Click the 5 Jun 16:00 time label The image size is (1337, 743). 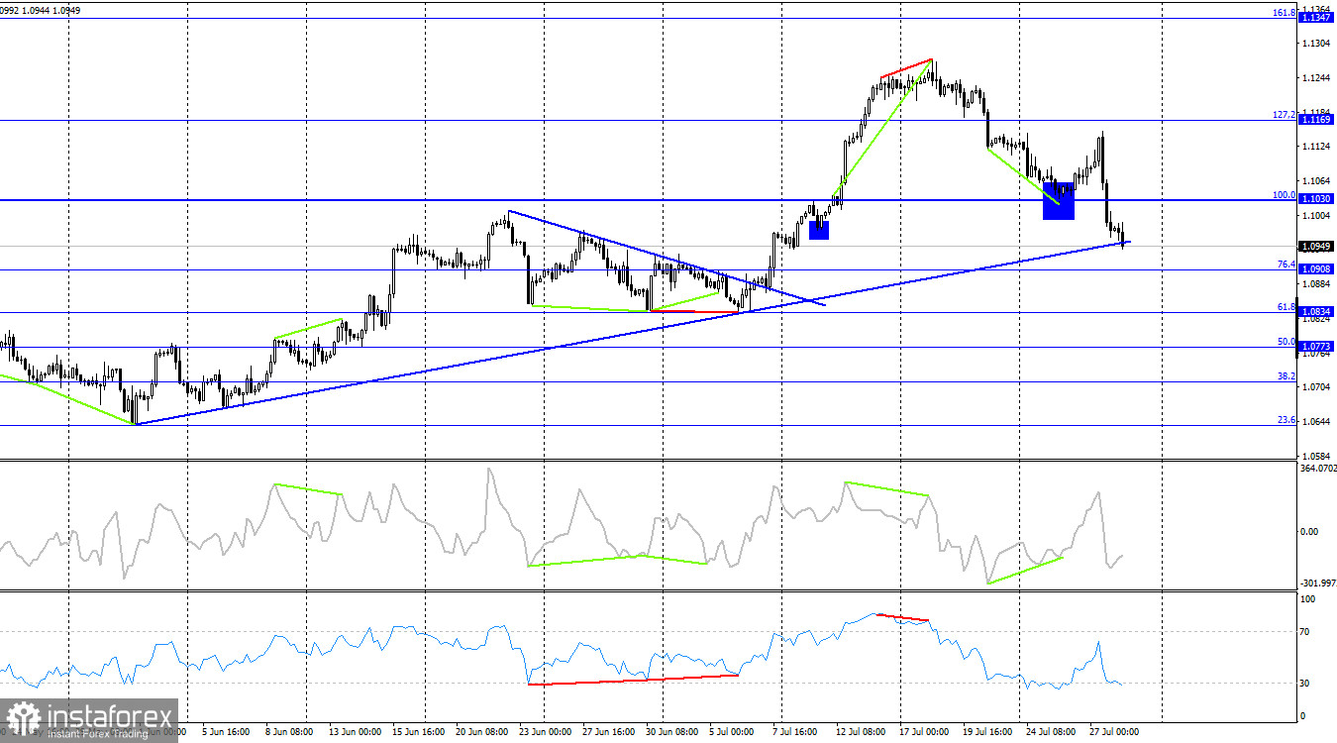click(226, 732)
